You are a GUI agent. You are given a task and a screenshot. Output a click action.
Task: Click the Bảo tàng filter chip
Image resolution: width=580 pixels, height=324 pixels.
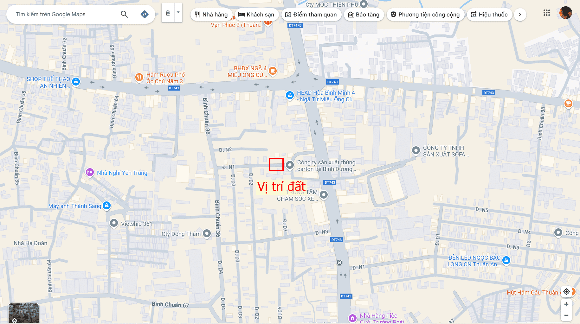[x=364, y=15]
